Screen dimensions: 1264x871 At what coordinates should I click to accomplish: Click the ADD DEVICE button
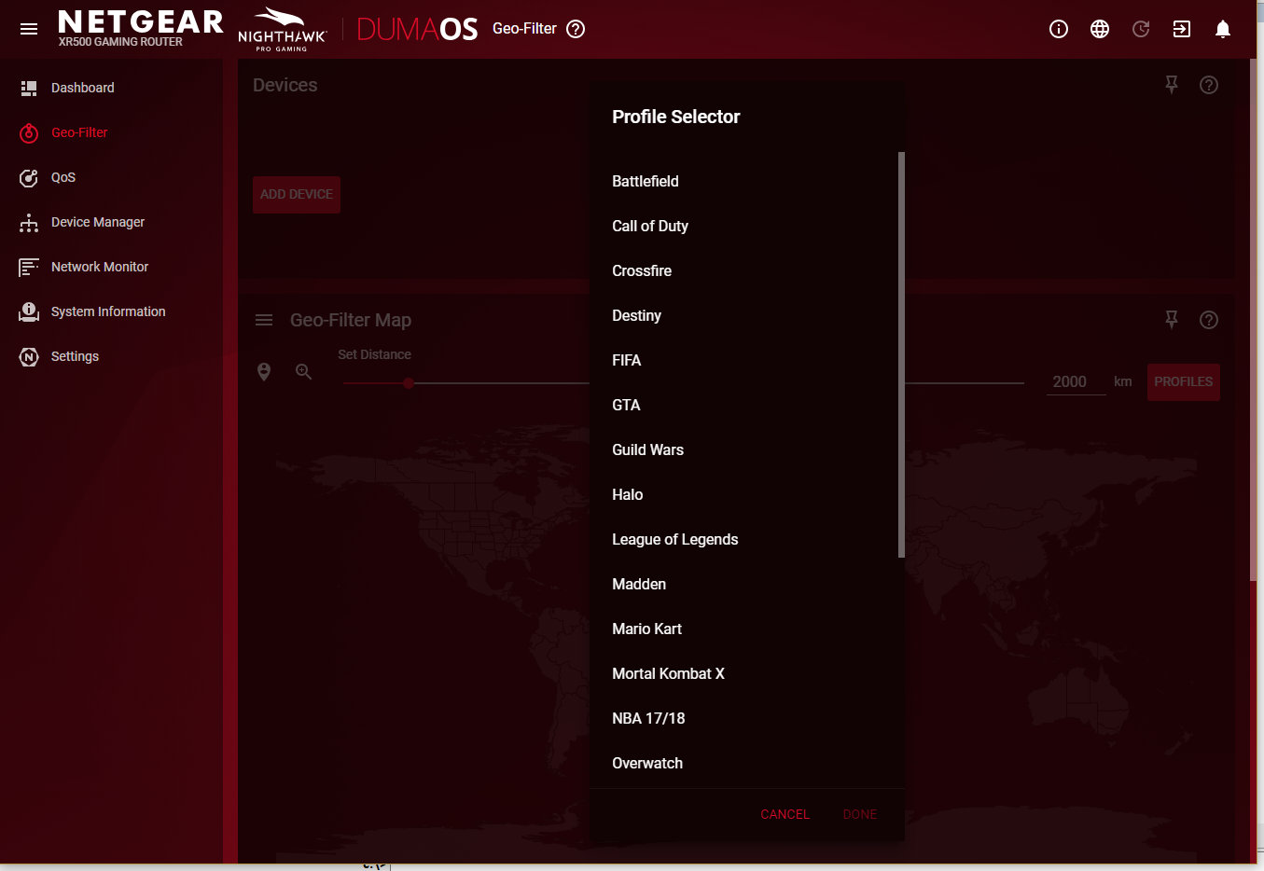point(297,194)
